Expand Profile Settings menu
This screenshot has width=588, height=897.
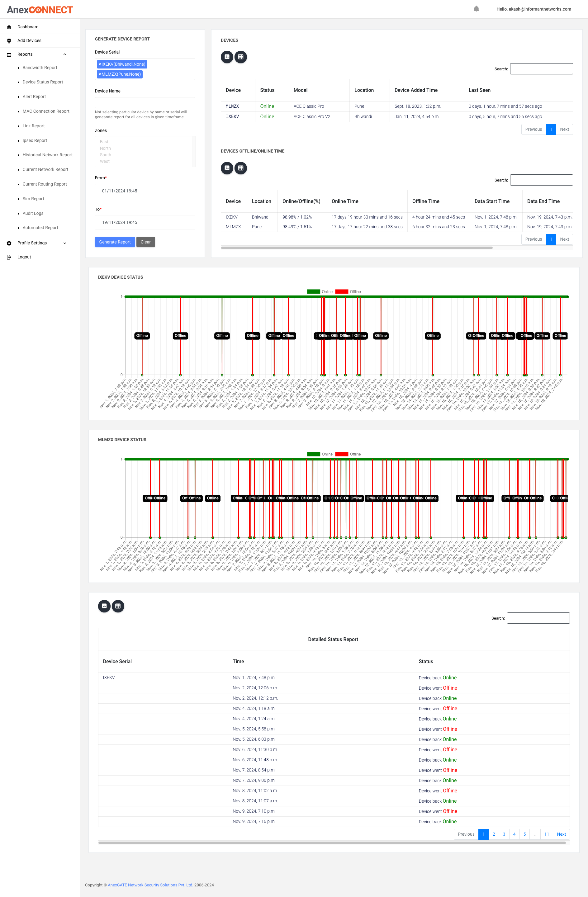64,243
